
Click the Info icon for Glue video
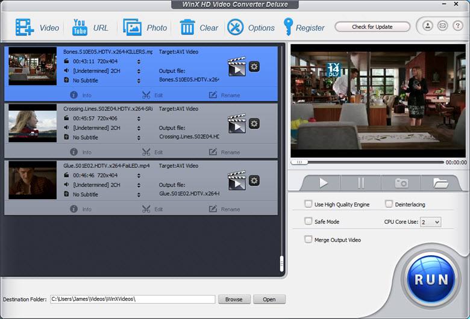click(74, 209)
